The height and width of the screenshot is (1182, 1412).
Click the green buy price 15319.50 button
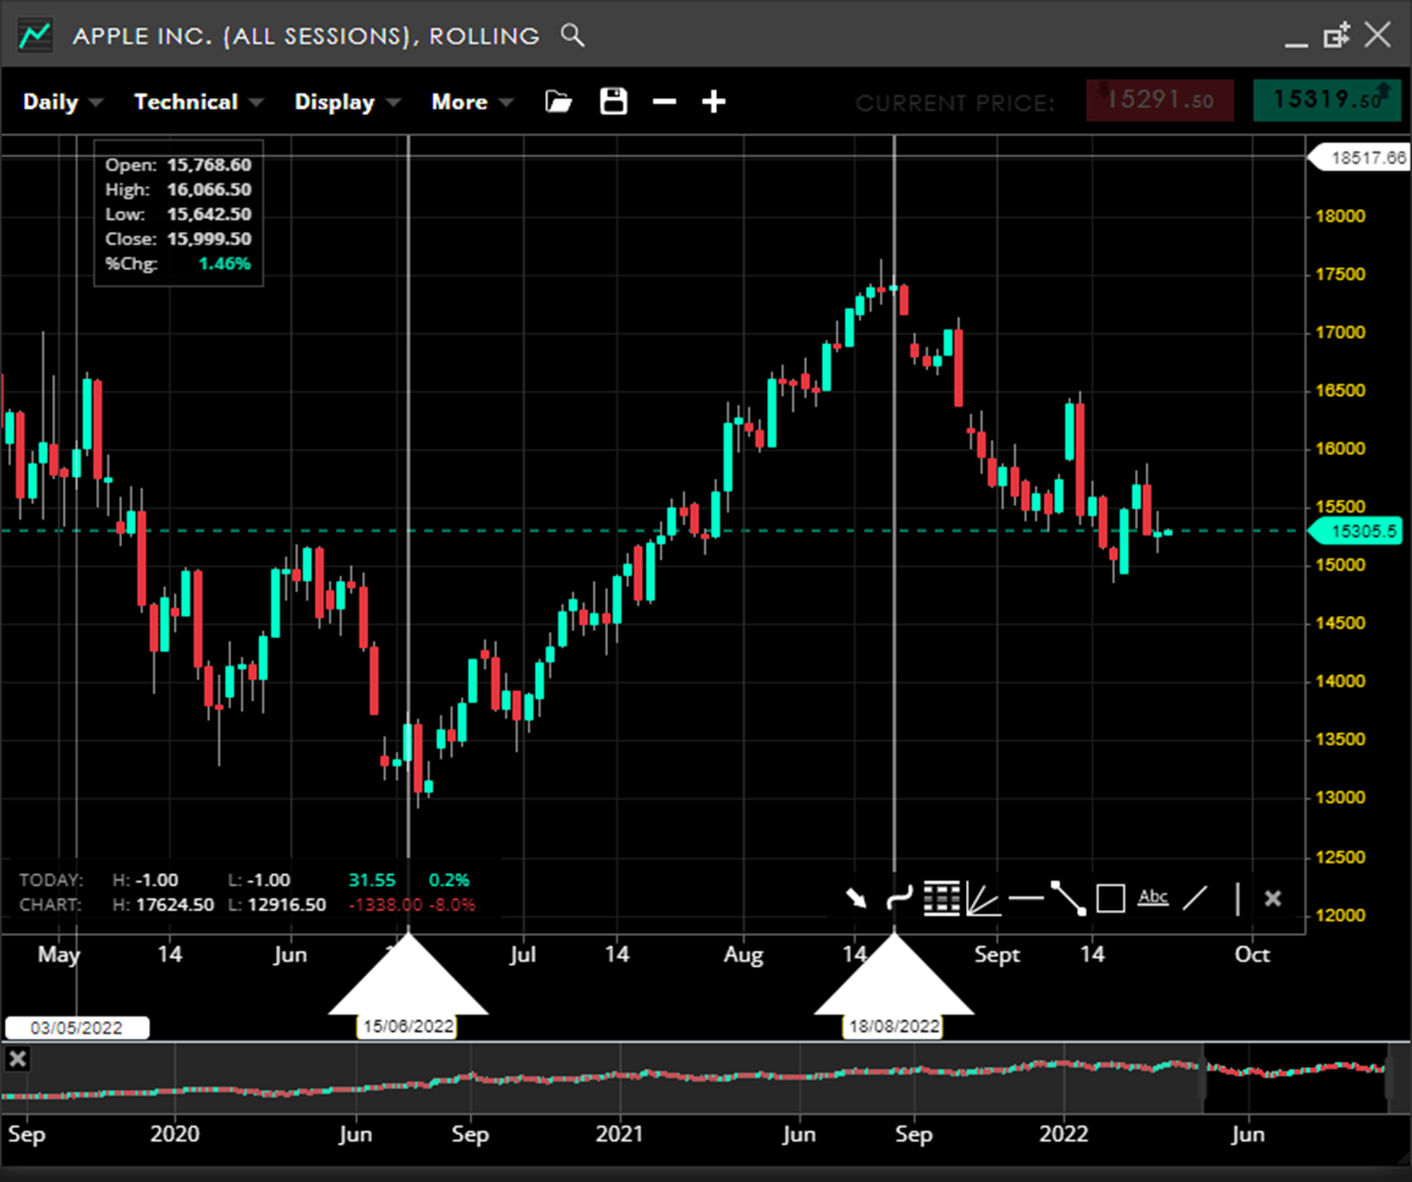click(1327, 100)
